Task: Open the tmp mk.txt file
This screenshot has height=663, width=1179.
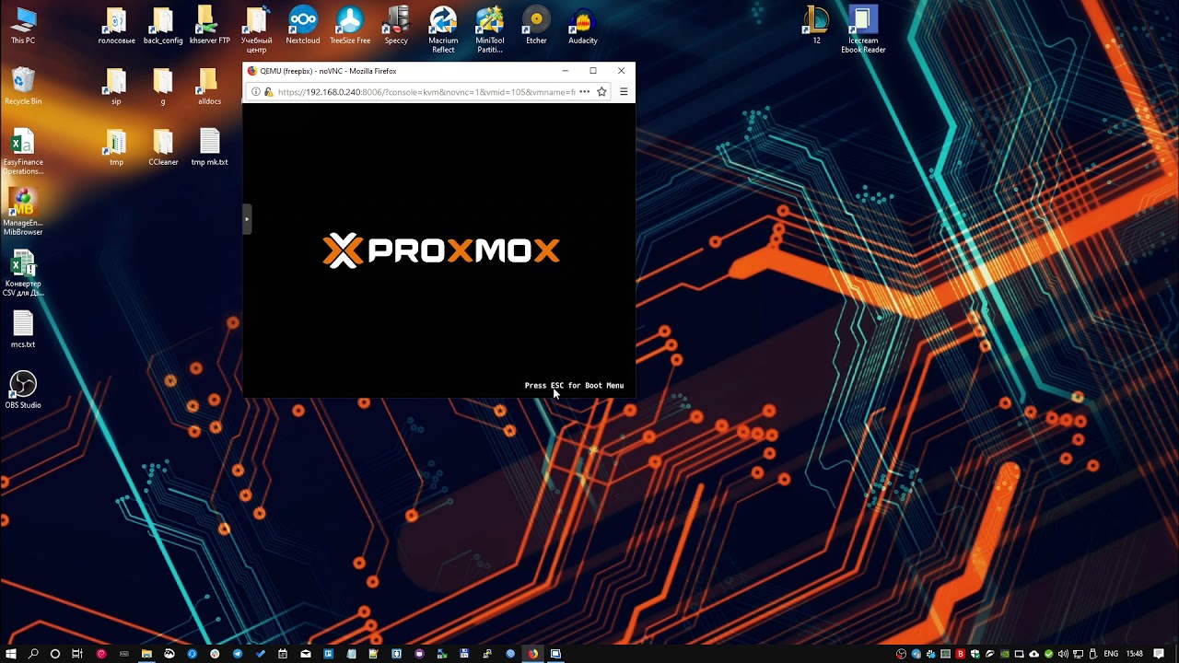Action: pyautogui.click(x=209, y=148)
